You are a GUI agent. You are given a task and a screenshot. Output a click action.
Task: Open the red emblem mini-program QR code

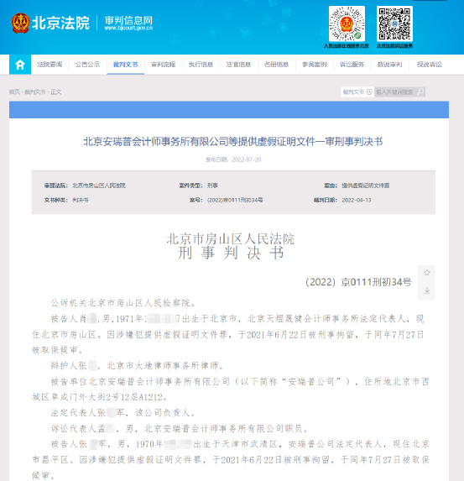tap(347, 24)
